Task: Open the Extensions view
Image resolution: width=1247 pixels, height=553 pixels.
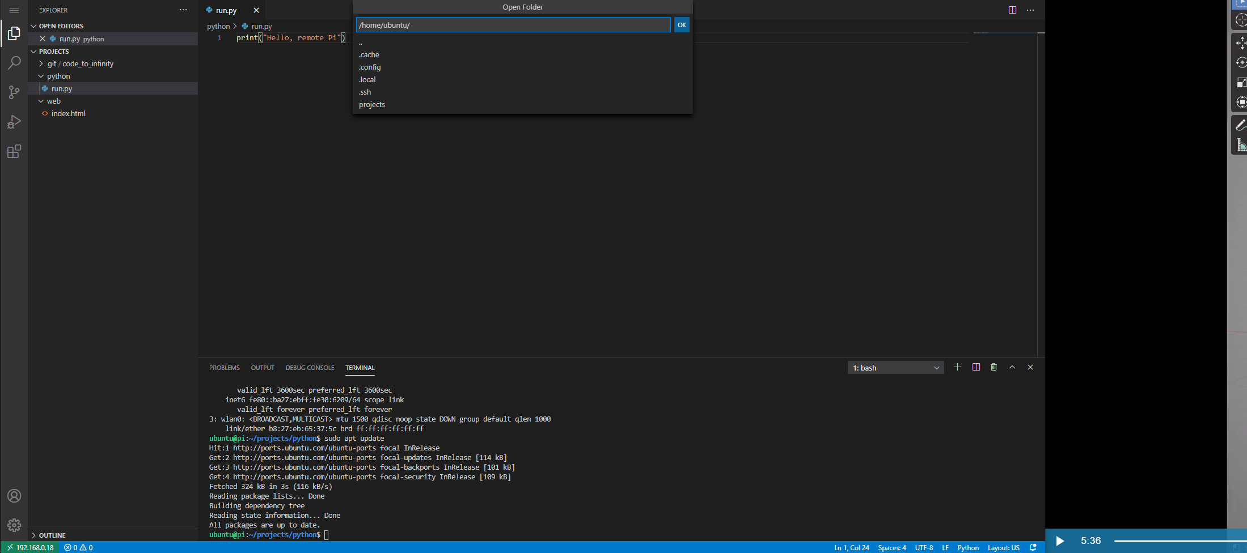Action: (x=14, y=151)
